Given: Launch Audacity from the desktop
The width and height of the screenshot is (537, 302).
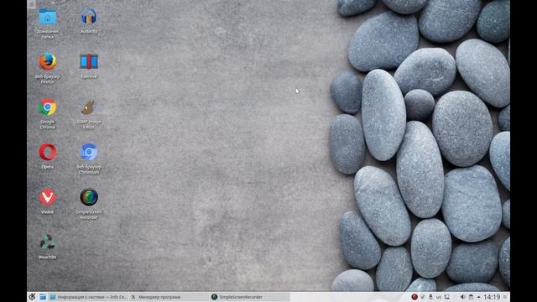Looking at the screenshot, I should (x=89, y=17).
